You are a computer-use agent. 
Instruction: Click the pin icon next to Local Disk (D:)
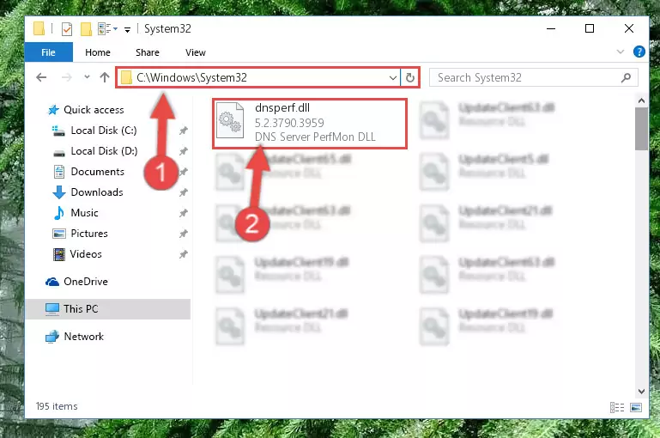(183, 151)
